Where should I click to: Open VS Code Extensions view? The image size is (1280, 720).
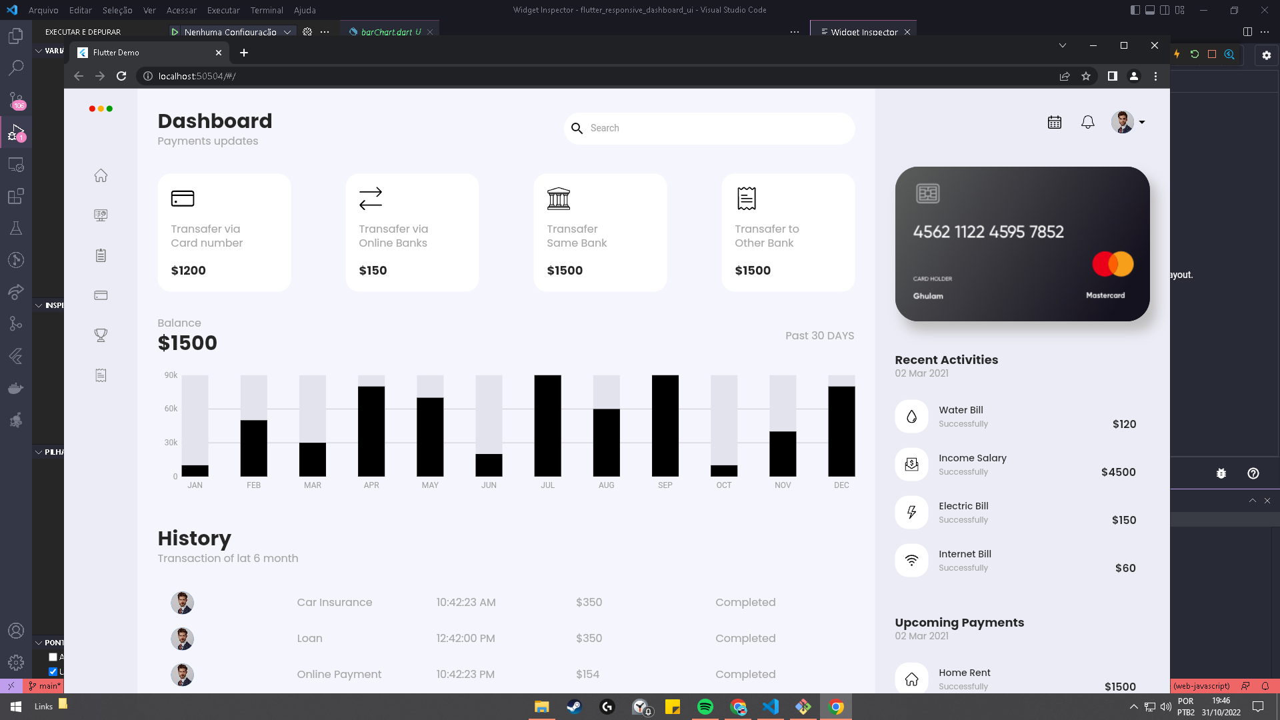tap(16, 196)
